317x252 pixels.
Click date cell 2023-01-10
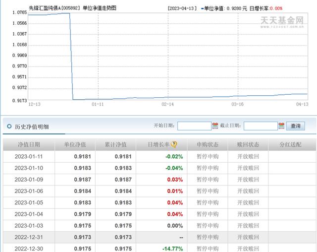pos(29,168)
